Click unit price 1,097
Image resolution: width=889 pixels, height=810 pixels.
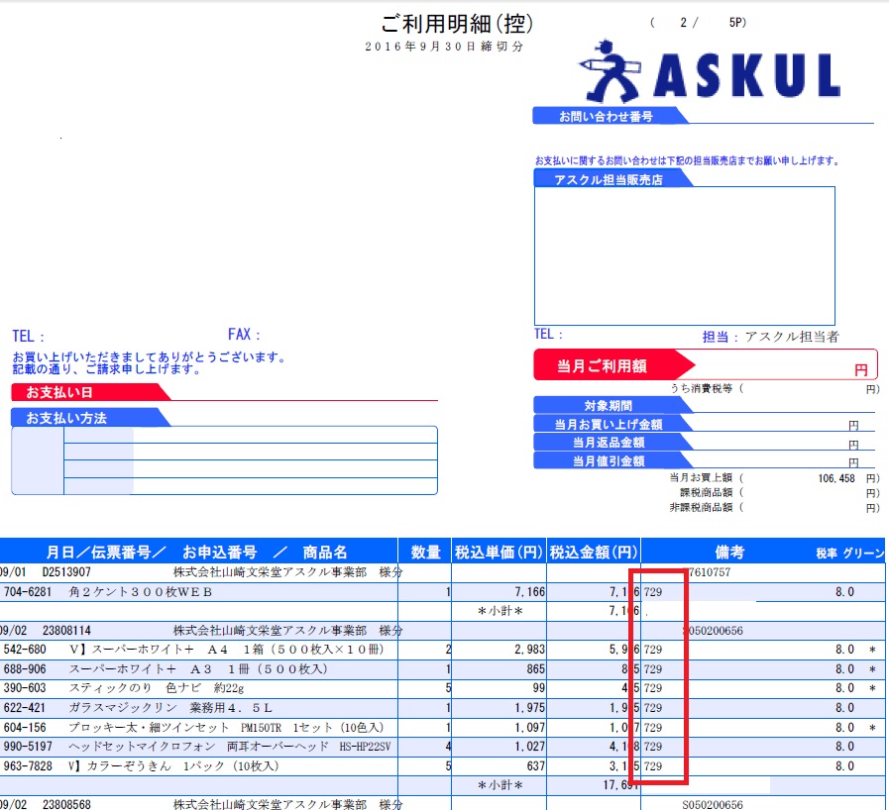pyautogui.click(x=529, y=727)
